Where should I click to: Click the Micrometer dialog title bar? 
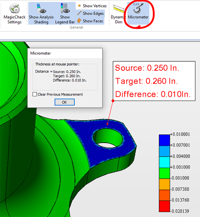pyautogui.click(x=65, y=53)
